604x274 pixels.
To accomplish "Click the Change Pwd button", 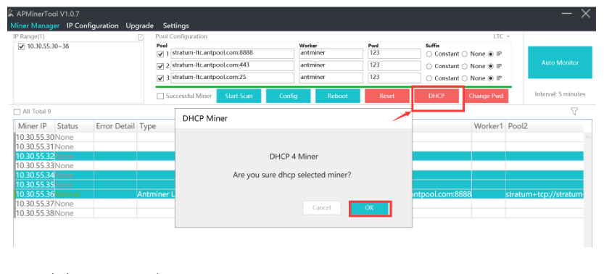I will tap(486, 96).
